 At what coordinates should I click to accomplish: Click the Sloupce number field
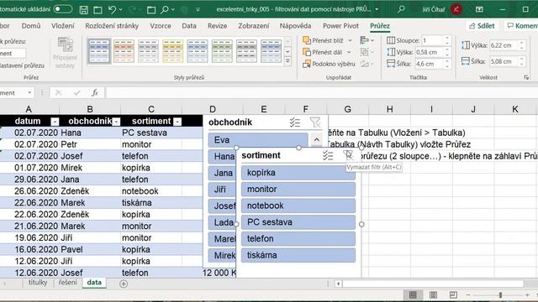[x=433, y=40]
